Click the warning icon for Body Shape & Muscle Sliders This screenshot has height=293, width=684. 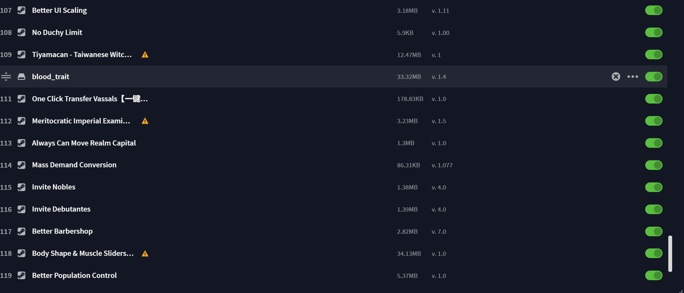145,254
